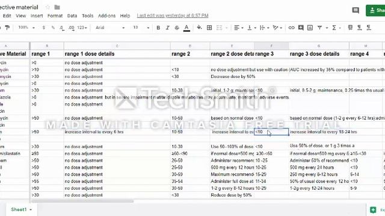Open horizontal align dropdown

[238, 28]
